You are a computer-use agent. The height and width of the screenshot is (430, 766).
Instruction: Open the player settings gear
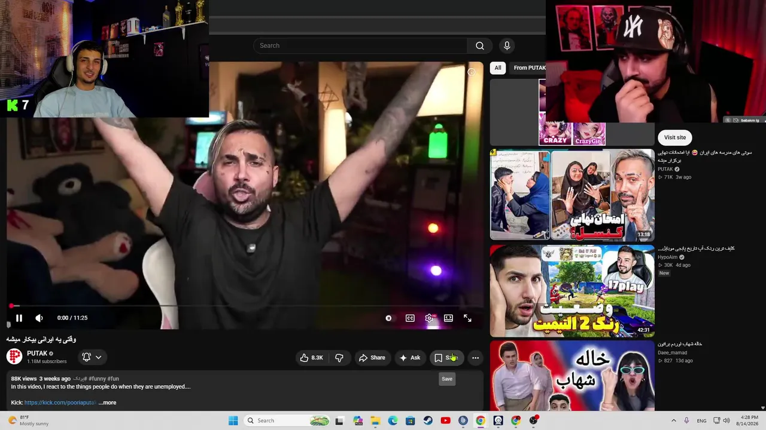point(430,318)
